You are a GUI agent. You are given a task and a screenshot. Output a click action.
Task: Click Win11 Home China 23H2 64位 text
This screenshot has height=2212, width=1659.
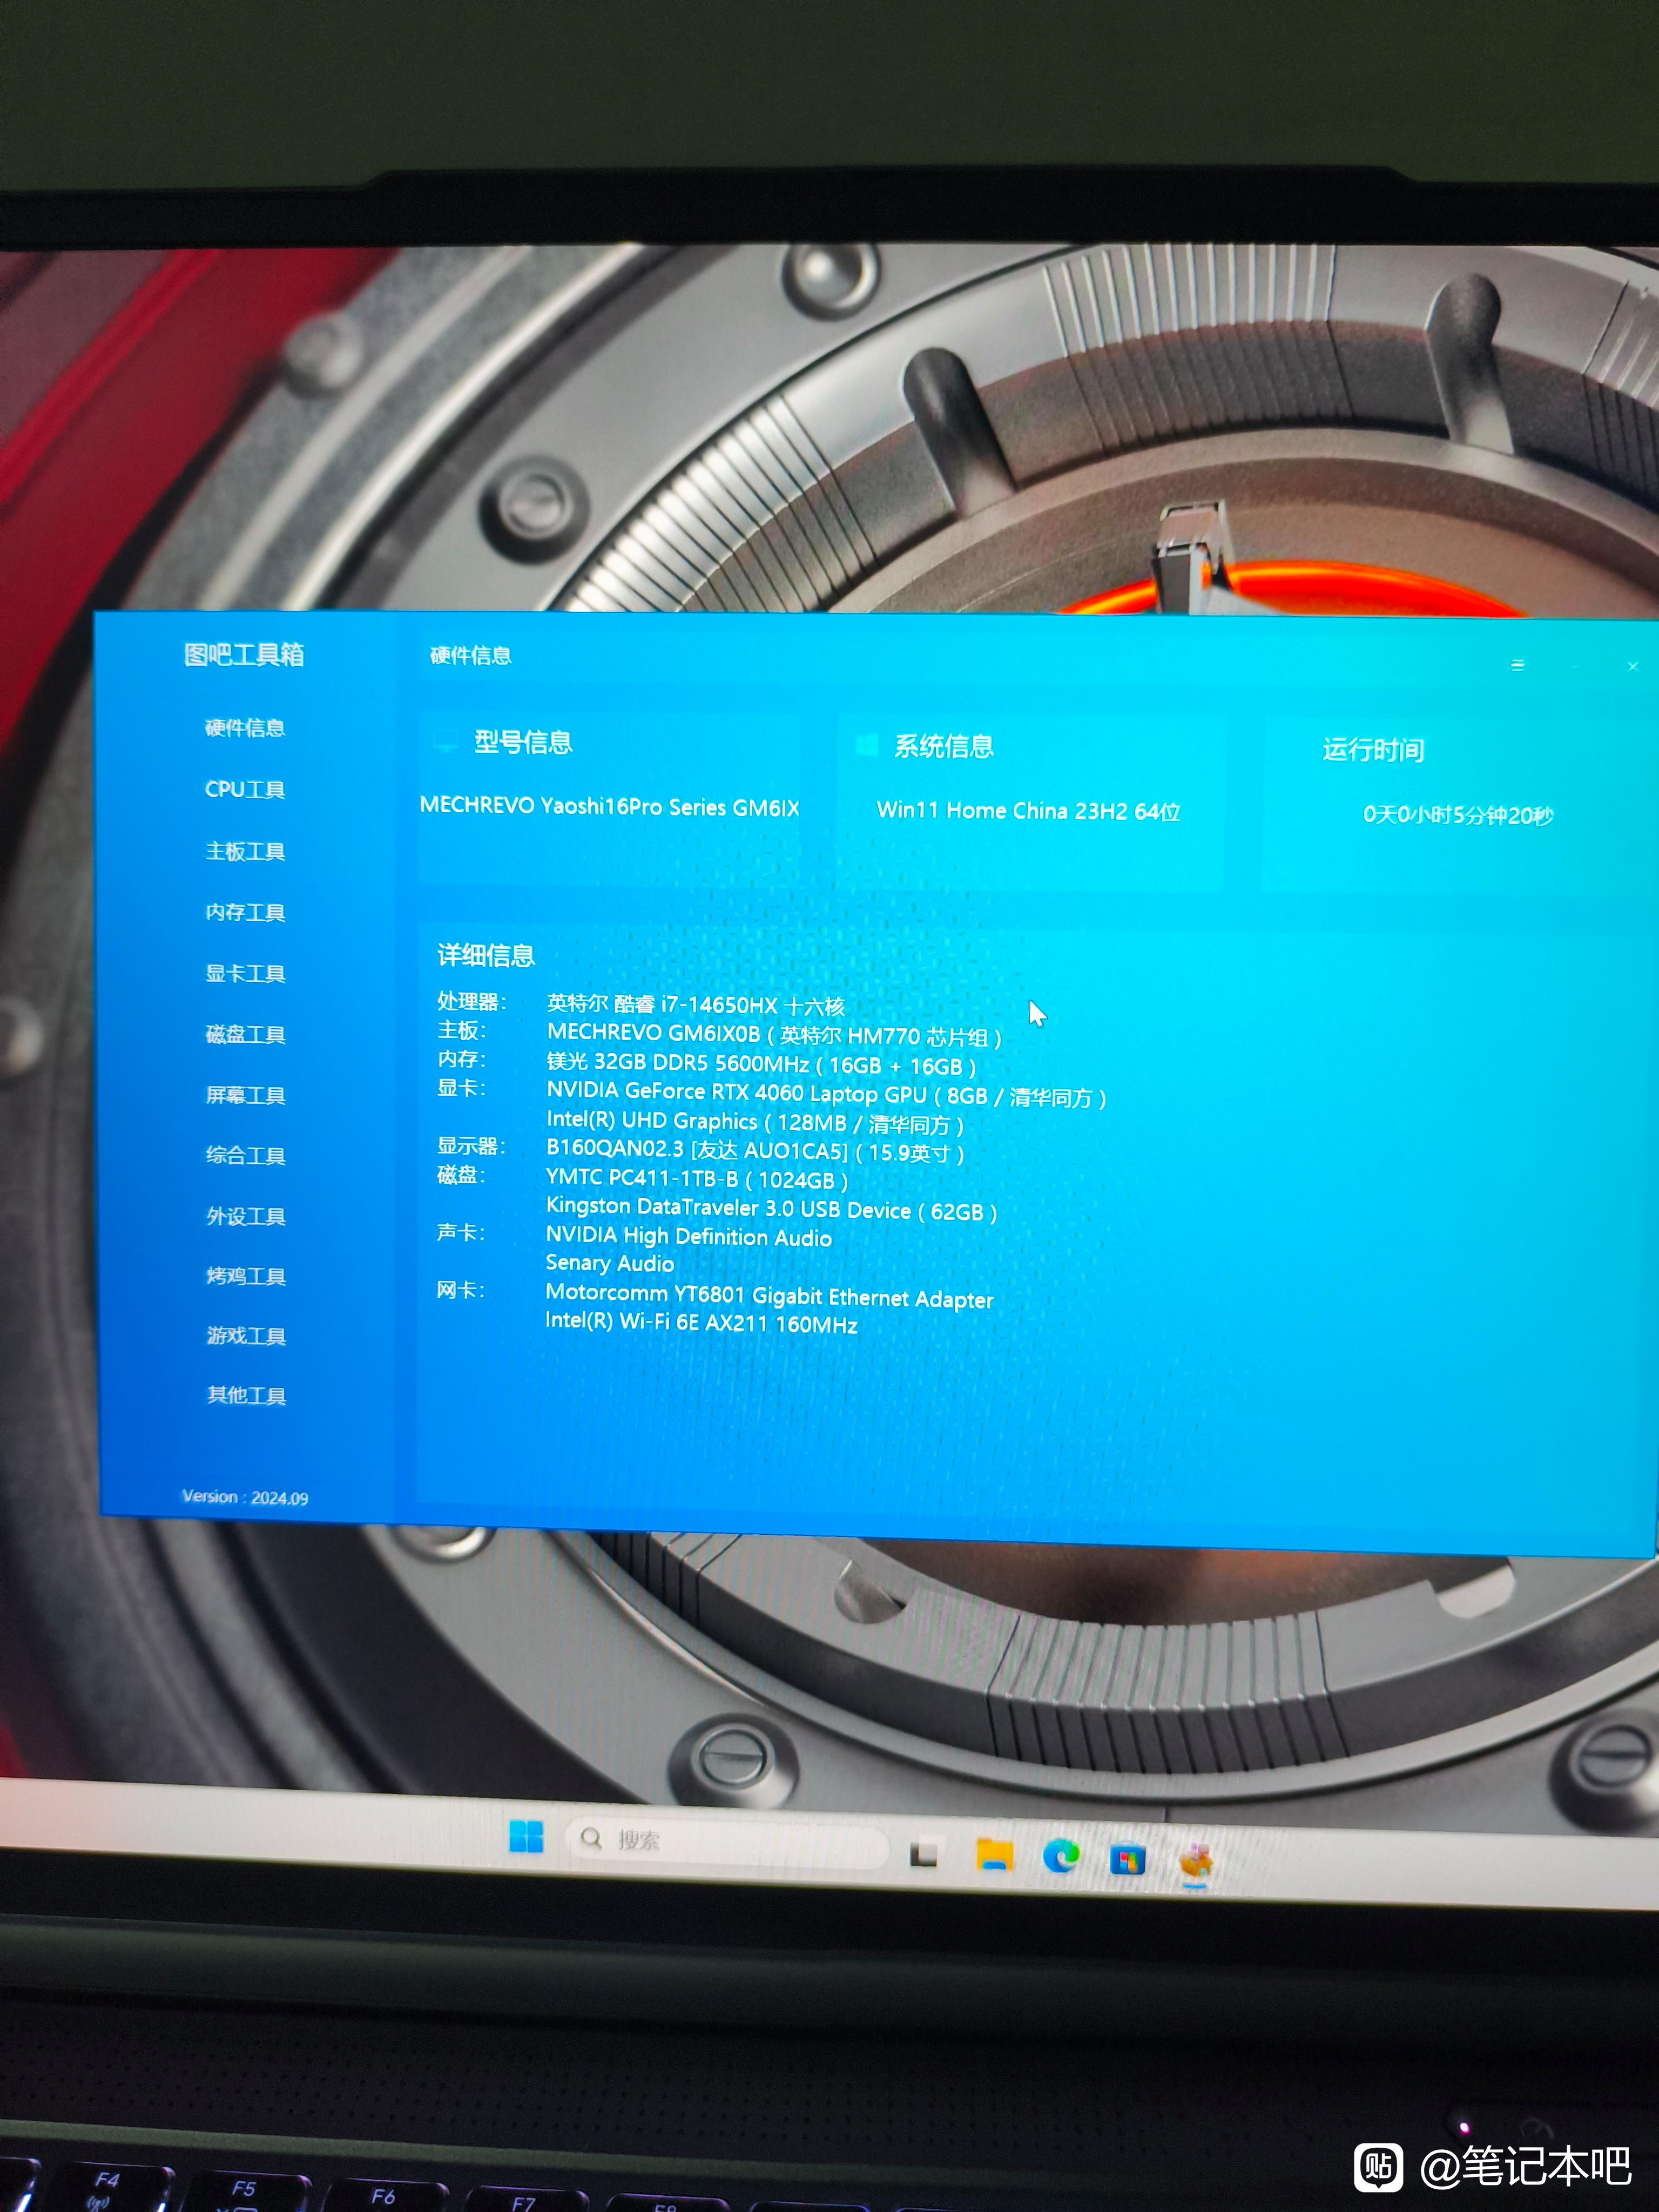click(x=1028, y=811)
